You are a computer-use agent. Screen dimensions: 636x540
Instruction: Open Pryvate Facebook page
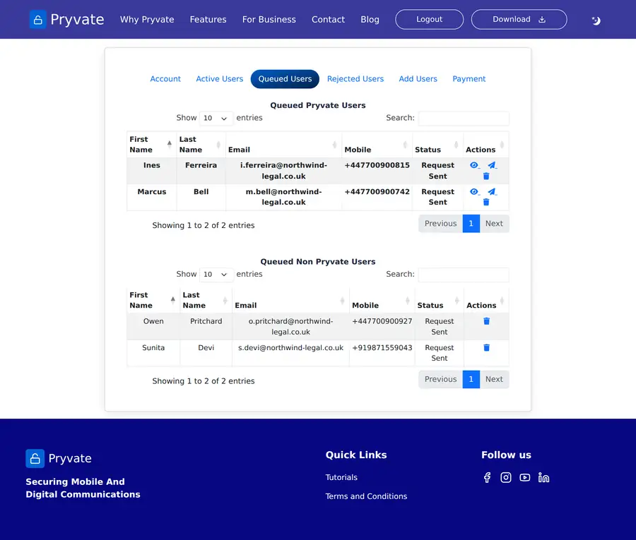tap(487, 477)
